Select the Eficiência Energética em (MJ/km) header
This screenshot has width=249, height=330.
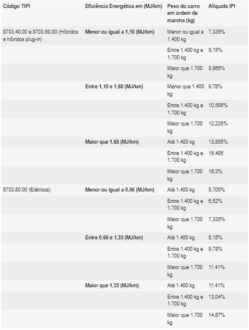[x=124, y=6]
